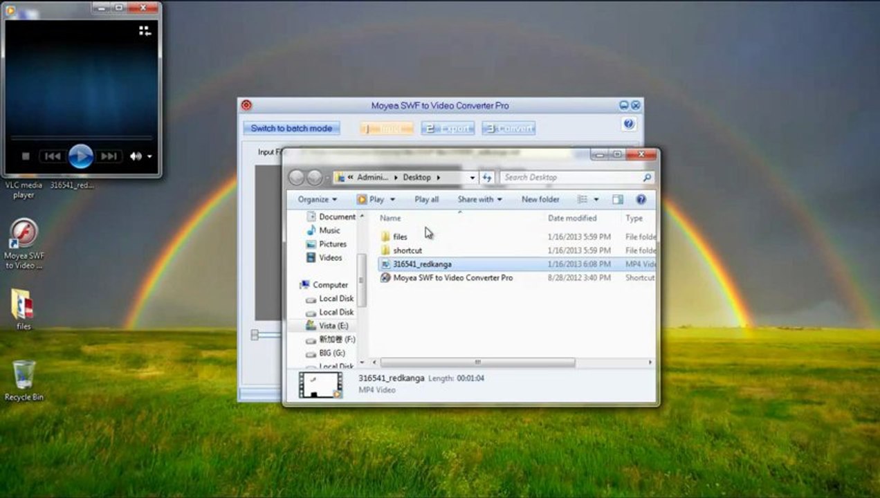This screenshot has height=498, width=880.
Task: Refresh the Explorer folder view
Action: point(487,178)
